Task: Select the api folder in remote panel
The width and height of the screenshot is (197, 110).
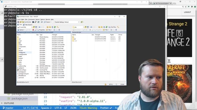Action: [x=75, y=39]
